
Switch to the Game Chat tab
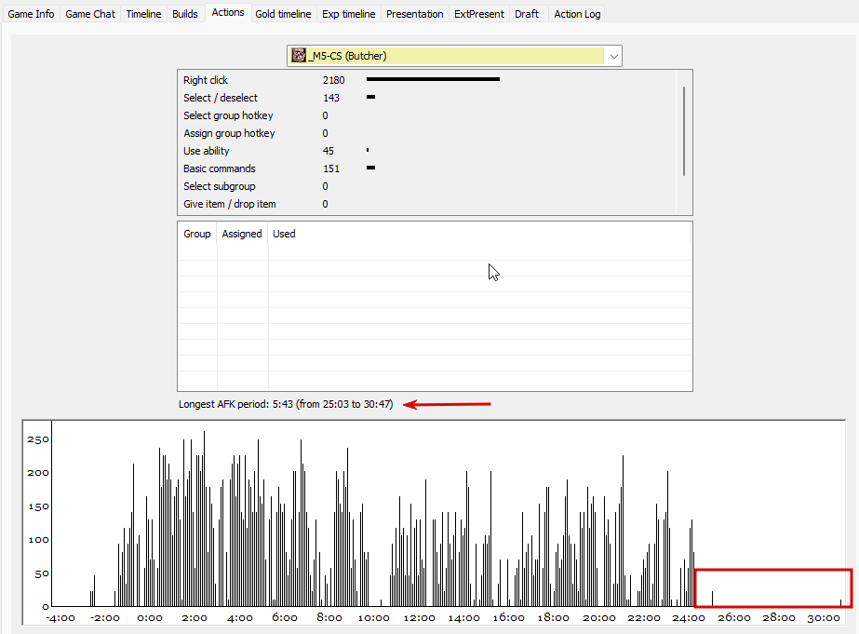[90, 14]
